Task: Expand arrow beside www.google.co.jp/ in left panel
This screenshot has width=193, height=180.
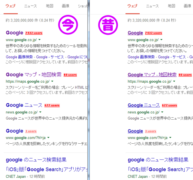Action: click(x=39, y=40)
